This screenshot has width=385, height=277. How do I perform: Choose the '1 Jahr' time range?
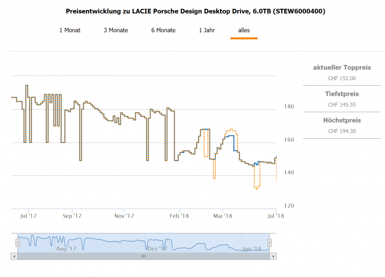(x=207, y=30)
